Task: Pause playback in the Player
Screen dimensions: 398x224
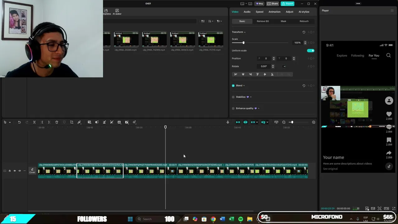Action: tap(358, 208)
